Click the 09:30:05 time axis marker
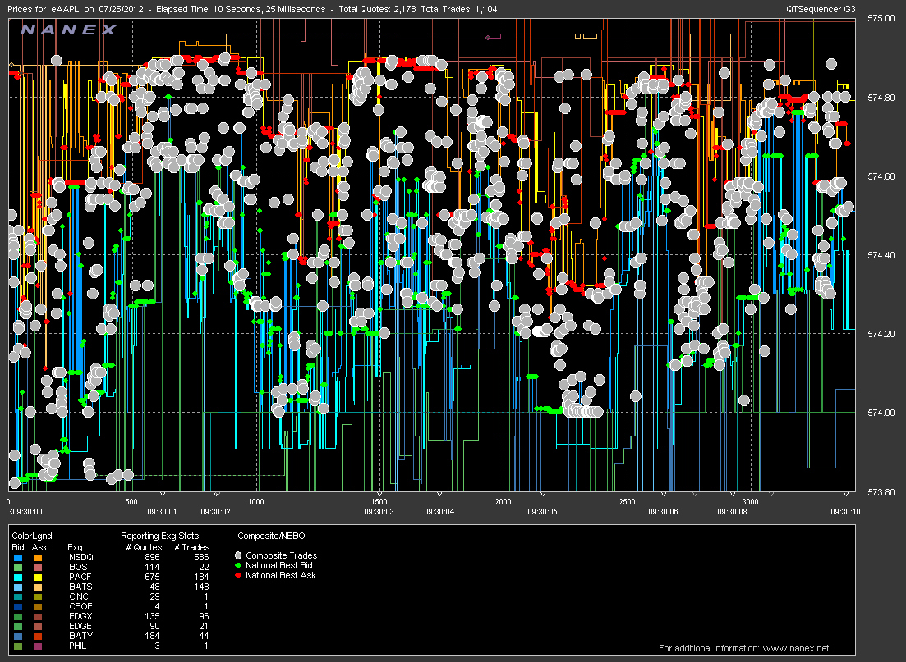906x662 pixels. pos(543,511)
